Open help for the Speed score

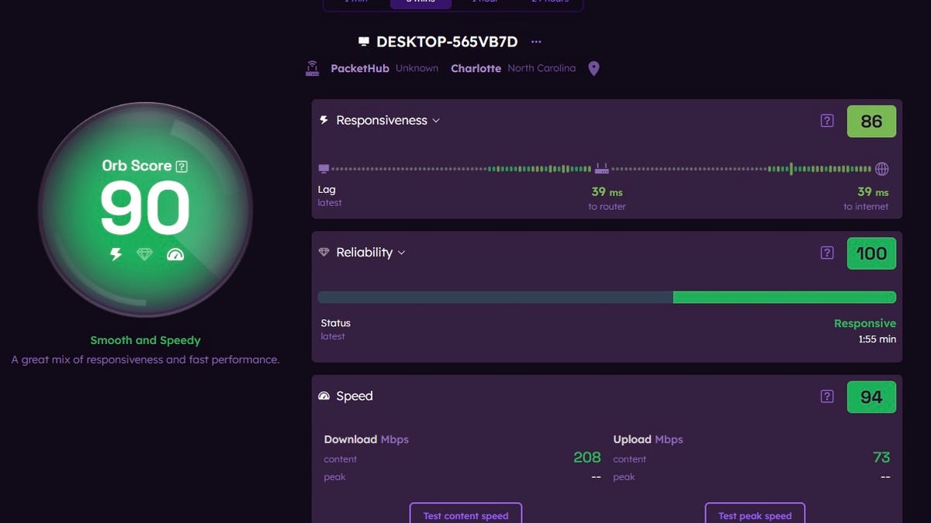[x=827, y=397]
